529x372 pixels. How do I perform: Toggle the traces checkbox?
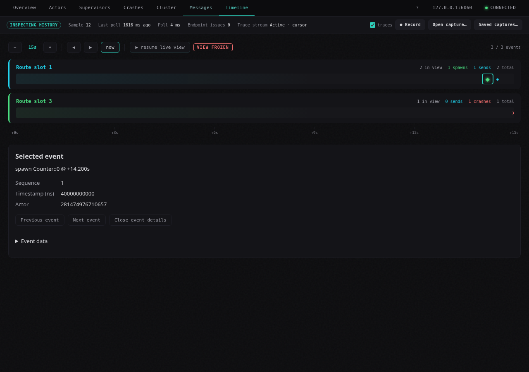(x=372, y=25)
